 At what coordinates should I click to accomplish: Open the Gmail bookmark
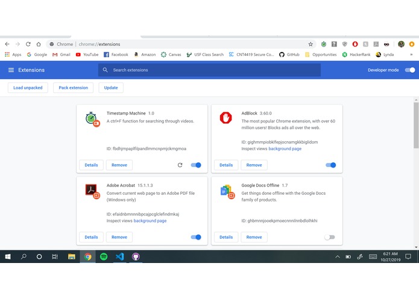(61, 54)
